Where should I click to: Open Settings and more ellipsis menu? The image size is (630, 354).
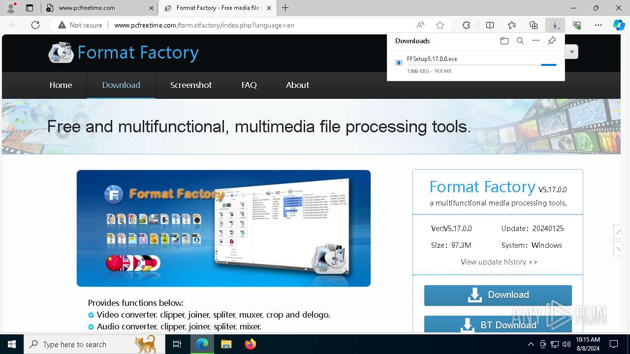pos(598,25)
